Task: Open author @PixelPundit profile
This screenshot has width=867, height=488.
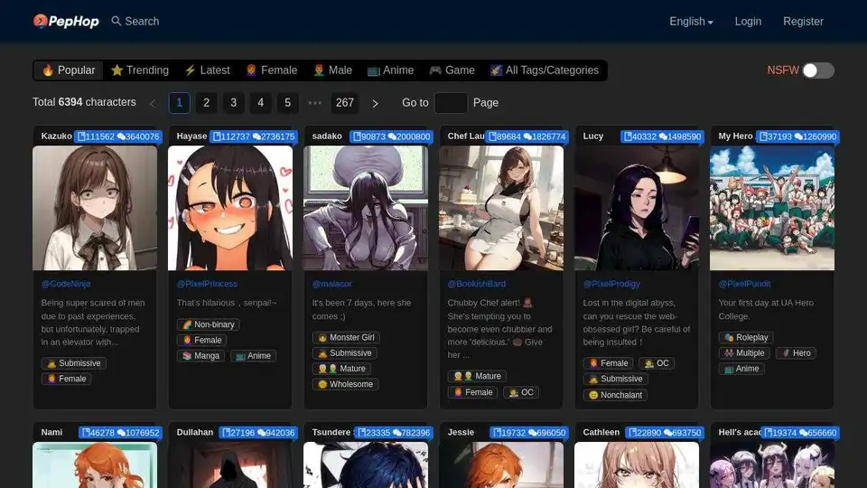Action: coord(744,284)
